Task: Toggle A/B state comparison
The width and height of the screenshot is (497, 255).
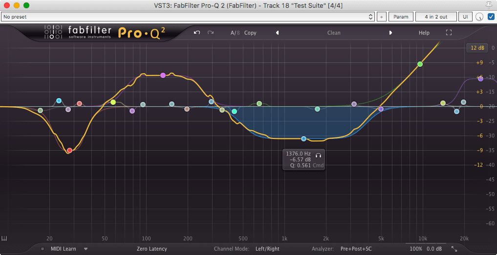Action: point(235,33)
